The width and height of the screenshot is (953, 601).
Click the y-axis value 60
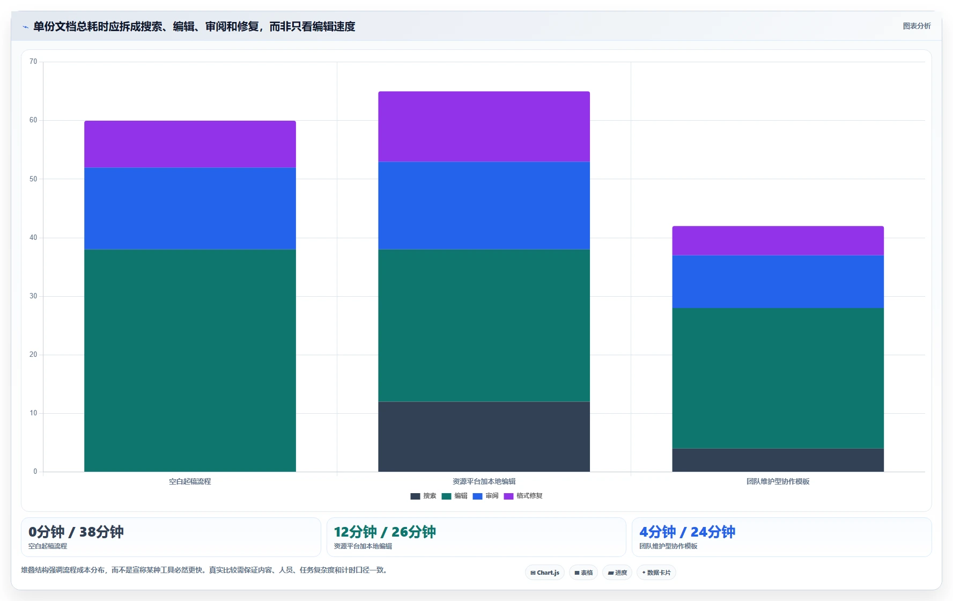tap(33, 120)
